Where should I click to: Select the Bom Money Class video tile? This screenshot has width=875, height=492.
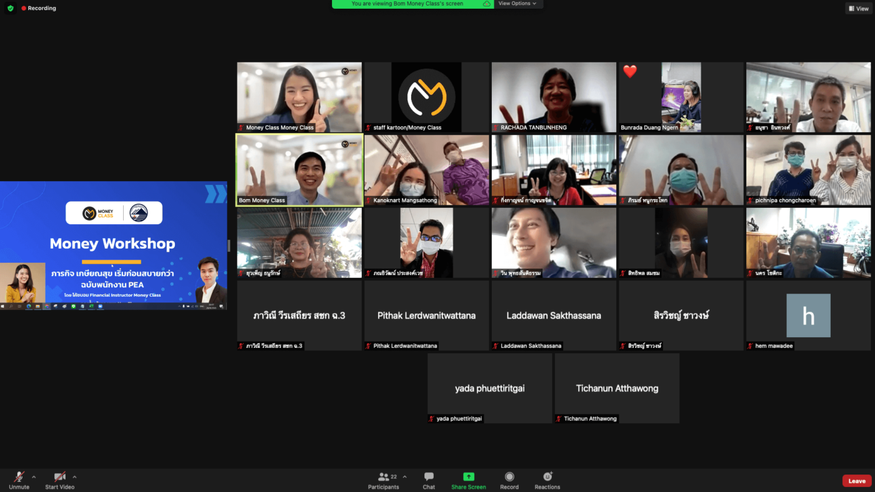pyautogui.click(x=299, y=170)
